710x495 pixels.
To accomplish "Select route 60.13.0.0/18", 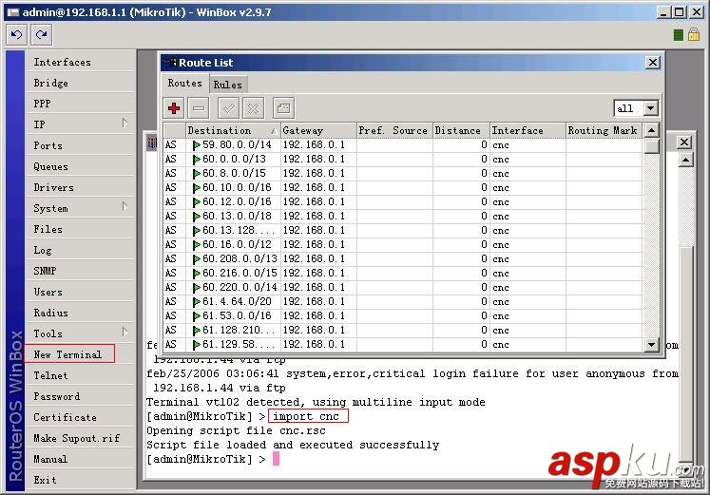I will (403, 217).
